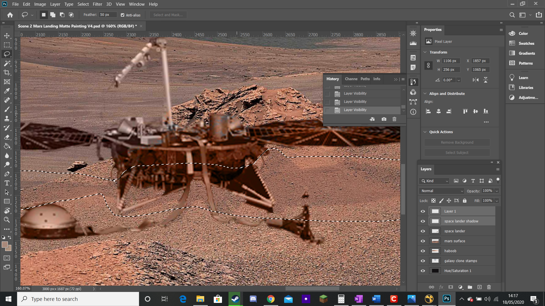Open the Filter menu

[x=97, y=4]
